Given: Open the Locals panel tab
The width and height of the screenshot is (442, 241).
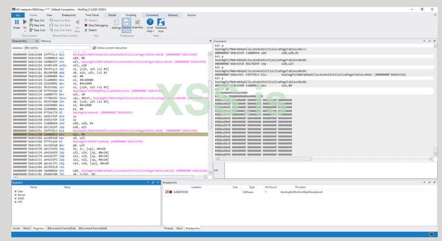Looking at the screenshot, I should coord(16,228).
